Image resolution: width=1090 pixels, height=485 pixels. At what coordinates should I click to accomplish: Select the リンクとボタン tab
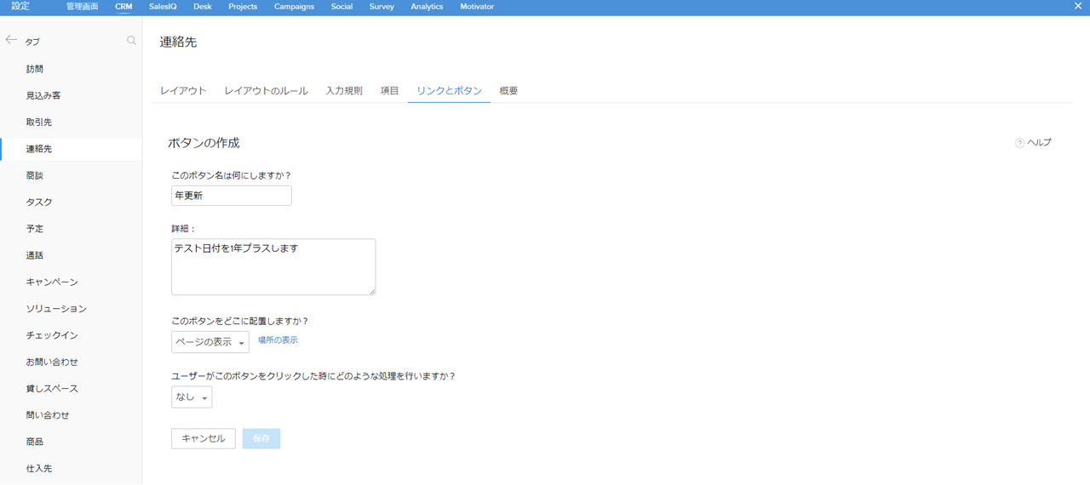point(449,90)
